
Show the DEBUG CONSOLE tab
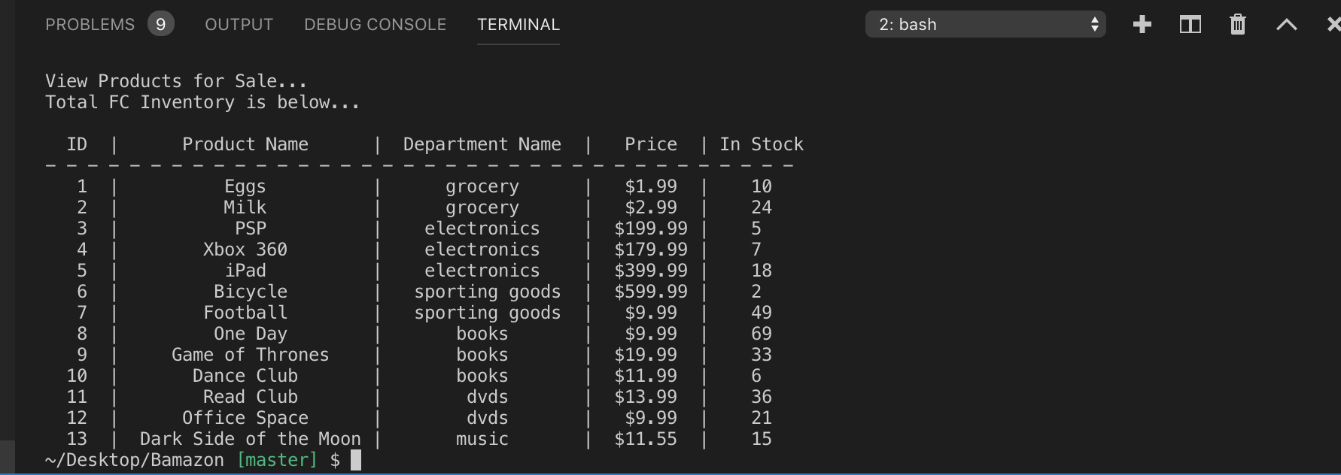[375, 25]
